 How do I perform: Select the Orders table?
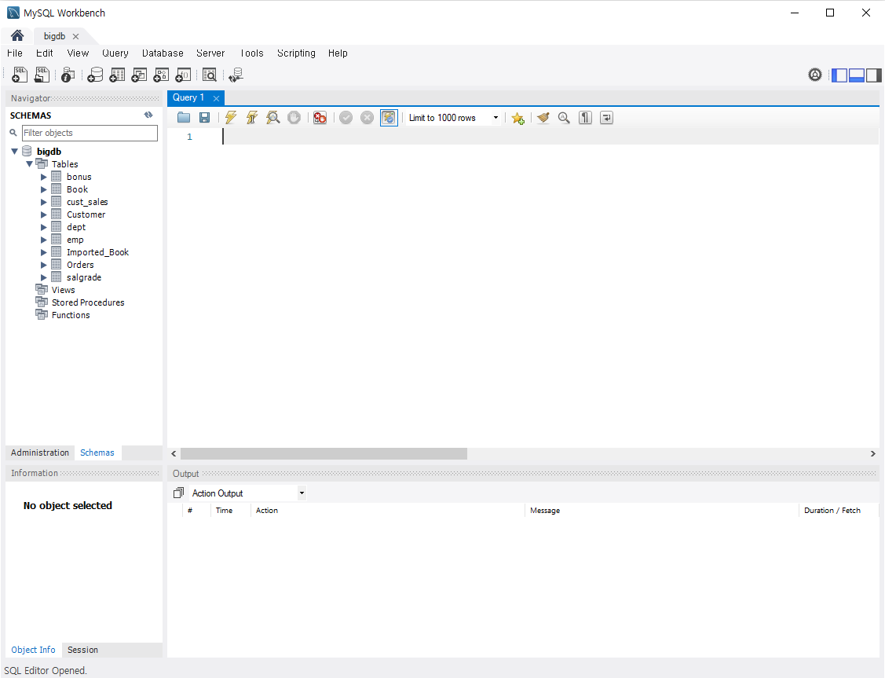[80, 265]
